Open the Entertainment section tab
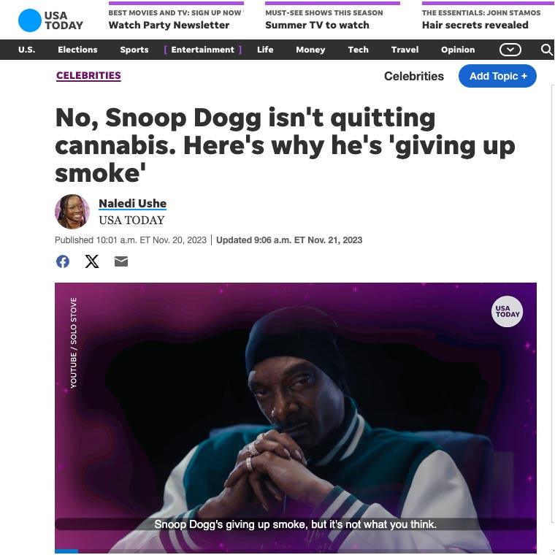 (x=203, y=50)
